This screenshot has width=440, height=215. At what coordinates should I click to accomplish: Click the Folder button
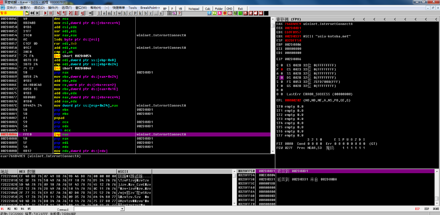(219, 8)
